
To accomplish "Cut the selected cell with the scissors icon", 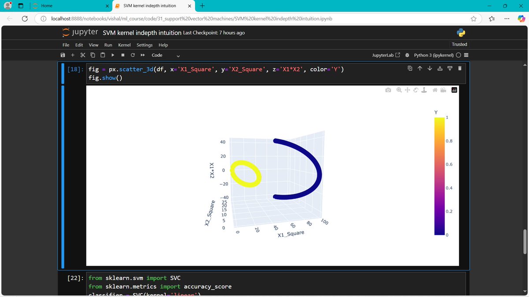I will click(x=82, y=55).
